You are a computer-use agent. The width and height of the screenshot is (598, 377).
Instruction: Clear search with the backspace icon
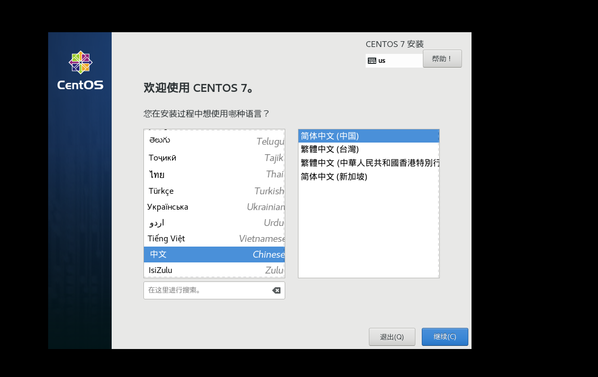click(276, 290)
